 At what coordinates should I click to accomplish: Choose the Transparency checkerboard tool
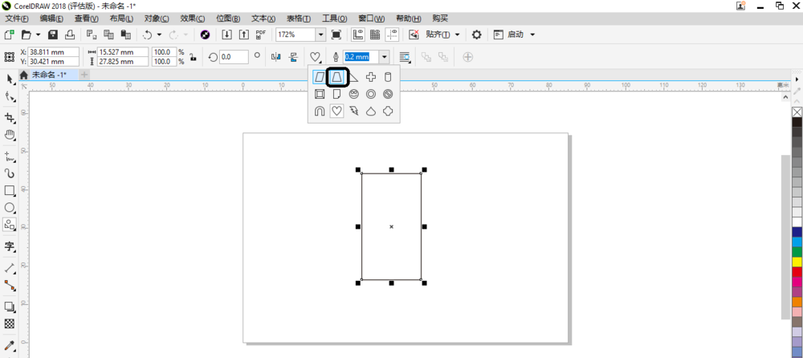[x=9, y=323]
